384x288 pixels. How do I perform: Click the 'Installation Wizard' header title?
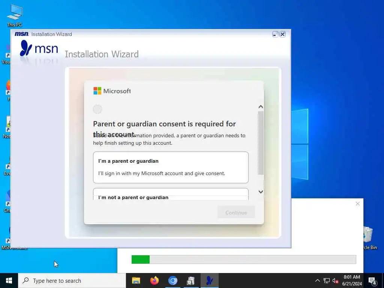pos(102,54)
